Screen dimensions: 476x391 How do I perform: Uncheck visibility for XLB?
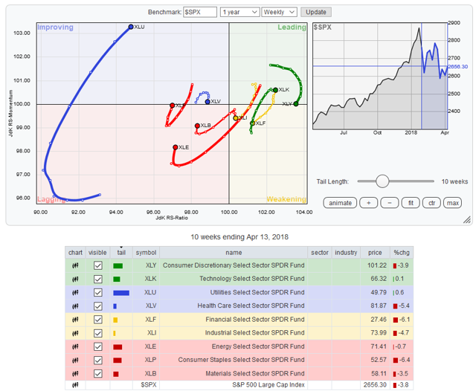pyautogui.click(x=97, y=374)
